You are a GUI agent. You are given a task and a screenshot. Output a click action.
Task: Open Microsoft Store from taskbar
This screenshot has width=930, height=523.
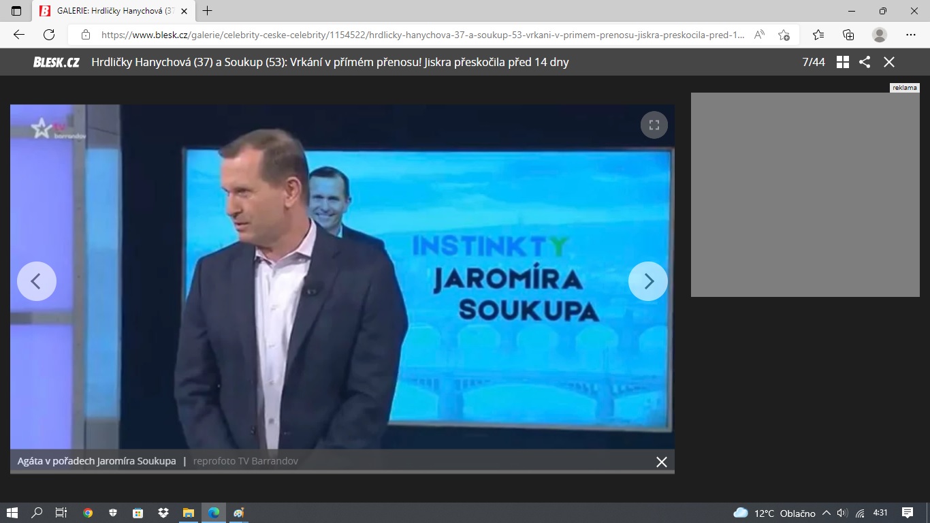[x=138, y=513]
